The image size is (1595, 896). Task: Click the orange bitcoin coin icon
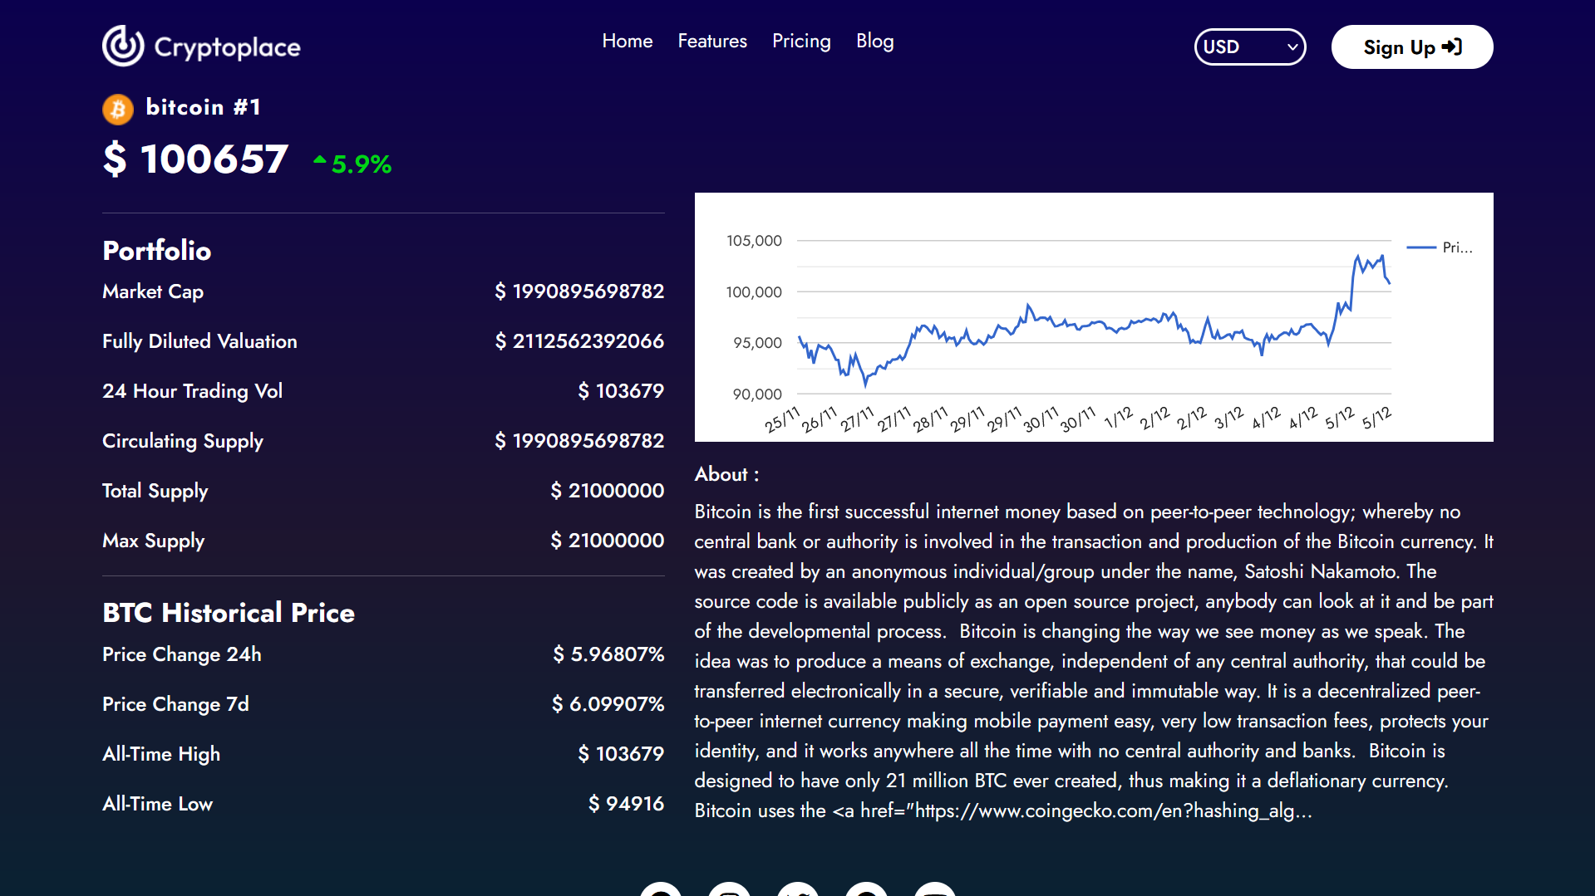point(118,109)
